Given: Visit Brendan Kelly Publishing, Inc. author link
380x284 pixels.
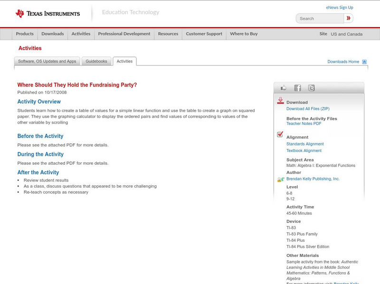Looking at the screenshot, I should 313,179.
